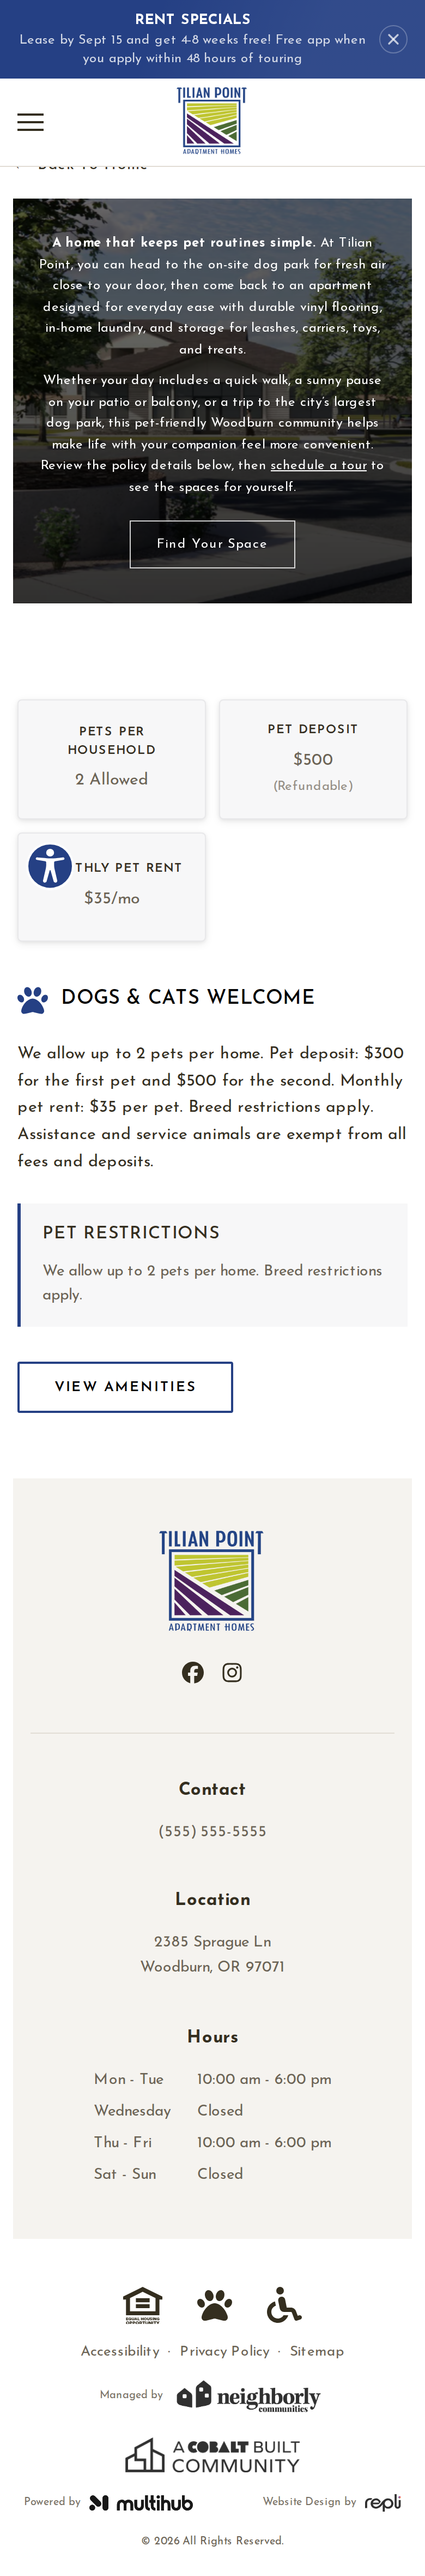This screenshot has height=2576, width=425.
Task: Click the View Amenities button
Action: point(125,1386)
